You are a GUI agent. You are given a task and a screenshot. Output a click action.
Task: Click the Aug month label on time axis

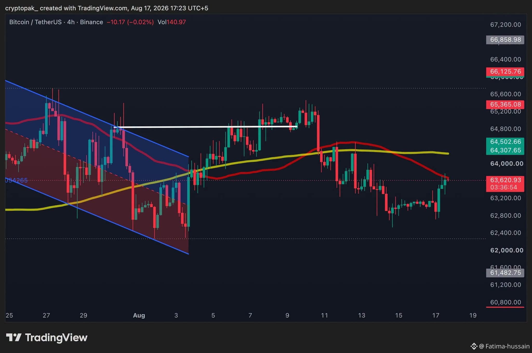click(139, 315)
